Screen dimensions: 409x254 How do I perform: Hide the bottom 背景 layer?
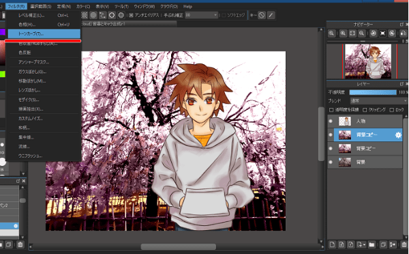coord(331,162)
